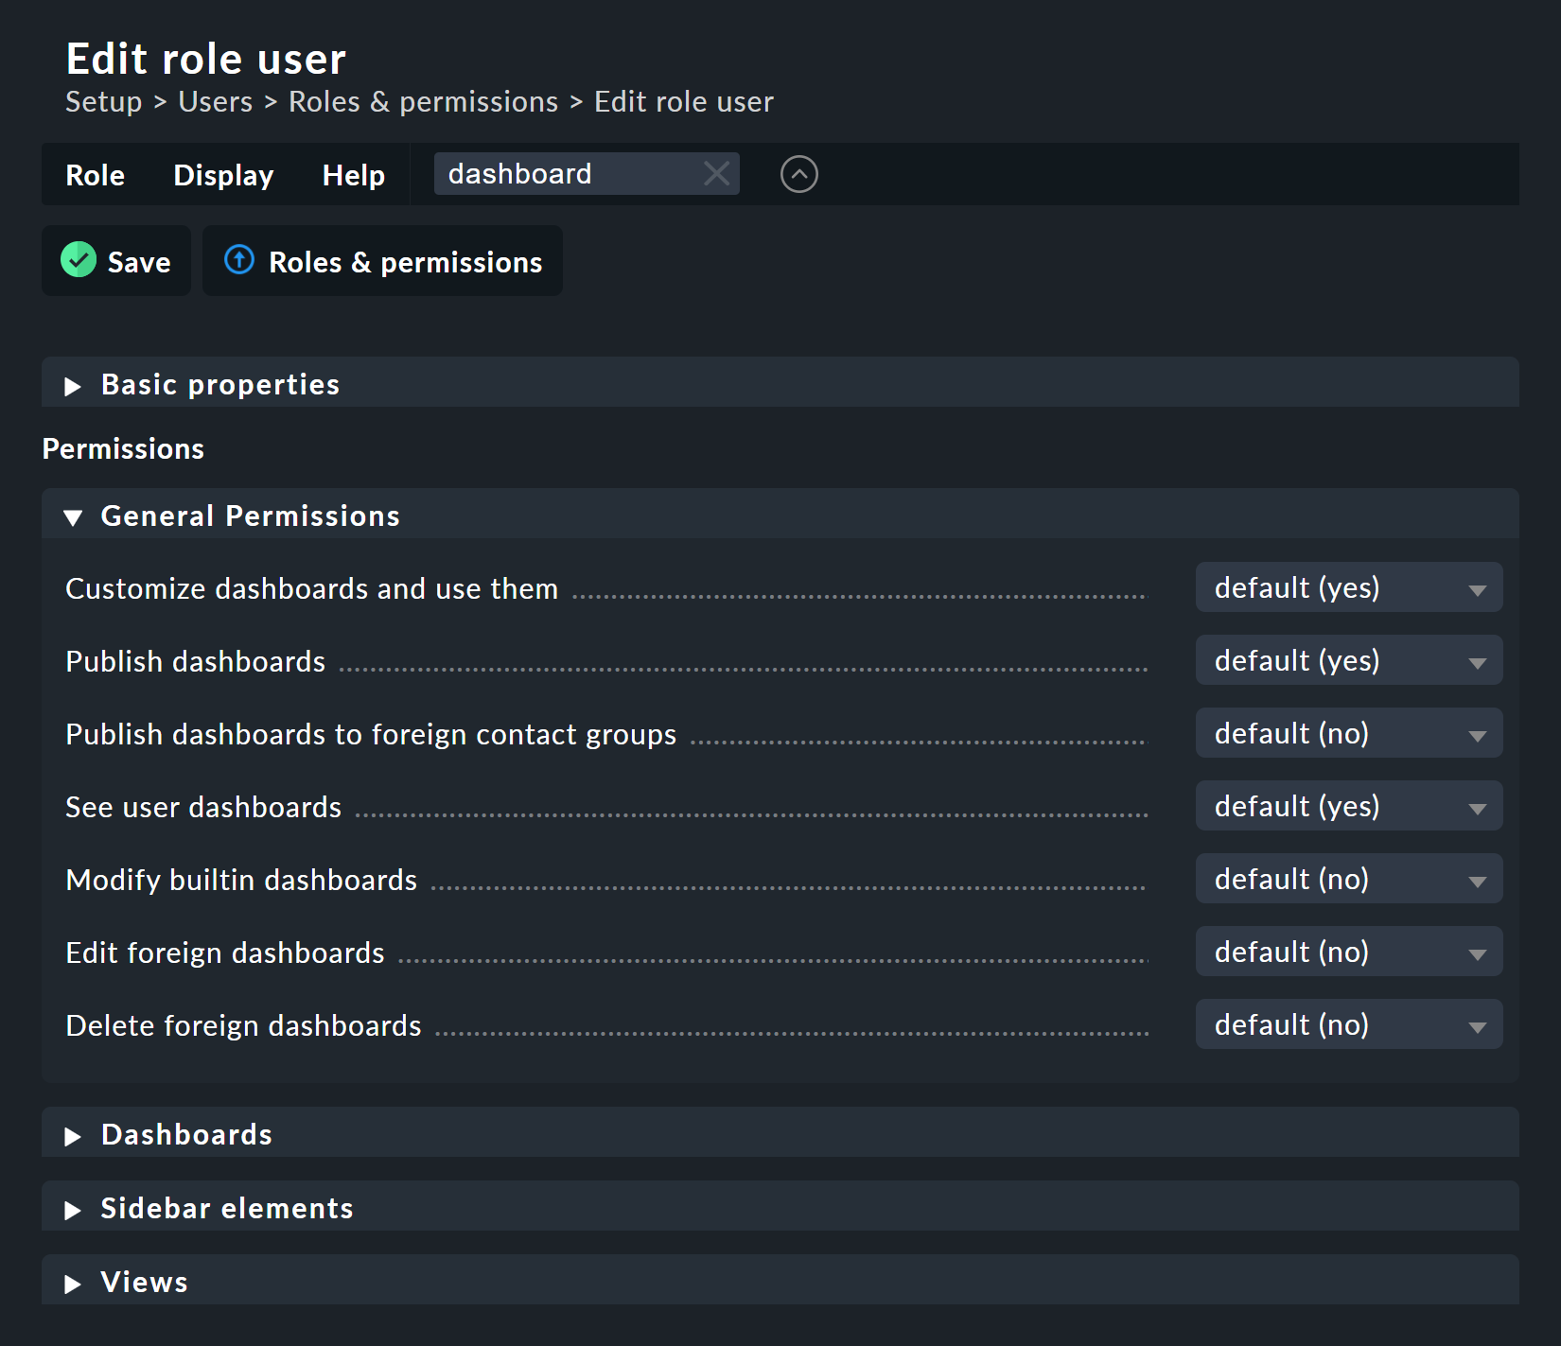This screenshot has height=1346, width=1561.
Task: Open the Edit foreign dashboards dropdown
Action: point(1349,952)
